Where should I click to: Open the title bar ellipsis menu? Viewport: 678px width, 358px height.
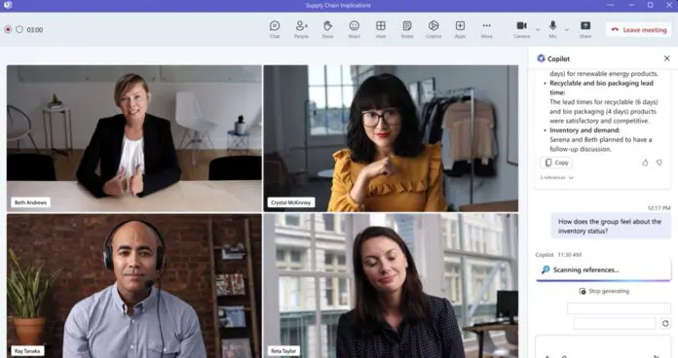tap(610, 5)
